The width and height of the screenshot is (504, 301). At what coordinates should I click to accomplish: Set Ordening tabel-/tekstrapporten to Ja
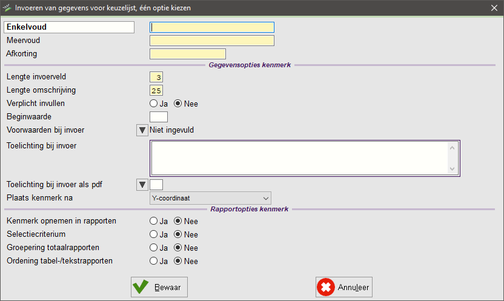154,261
